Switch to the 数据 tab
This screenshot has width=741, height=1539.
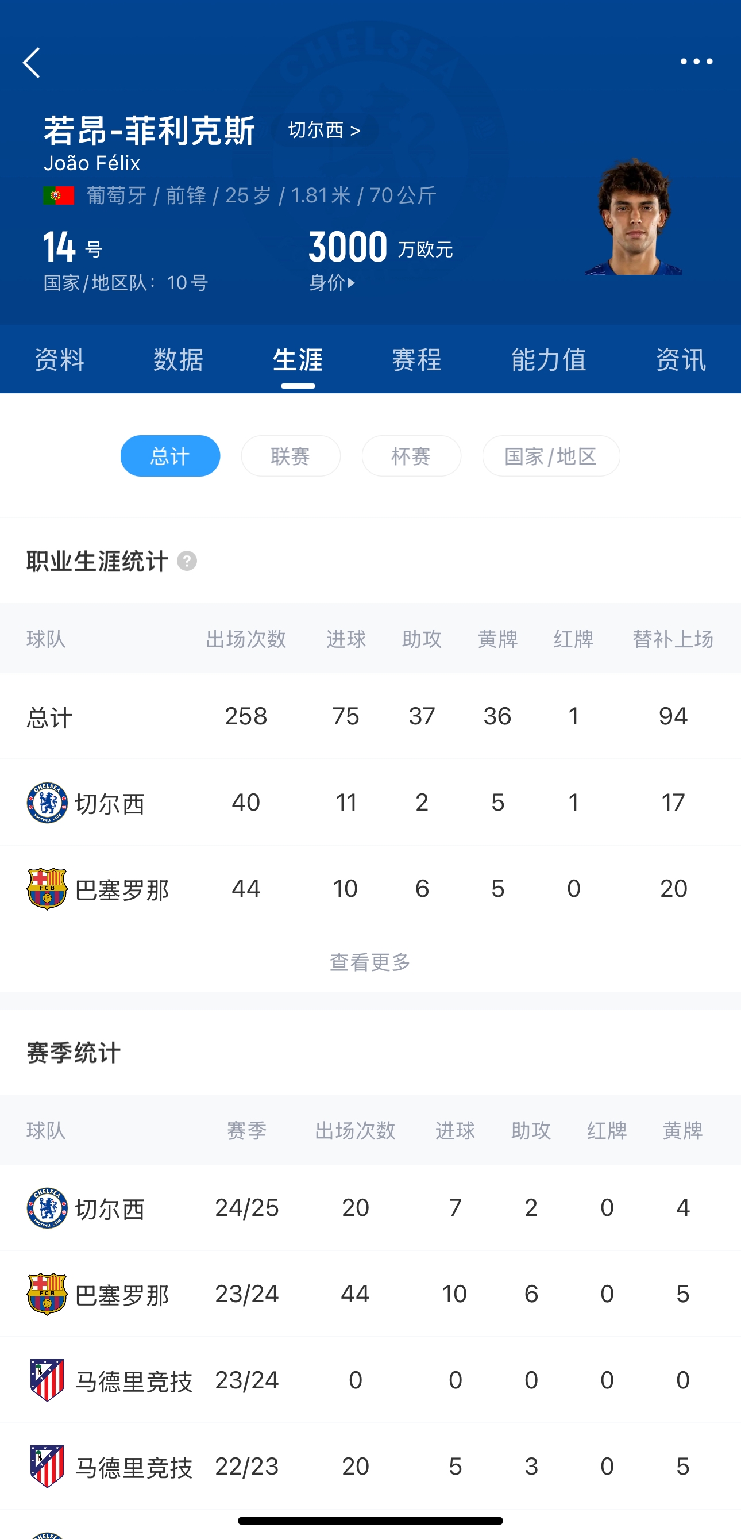click(178, 360)
